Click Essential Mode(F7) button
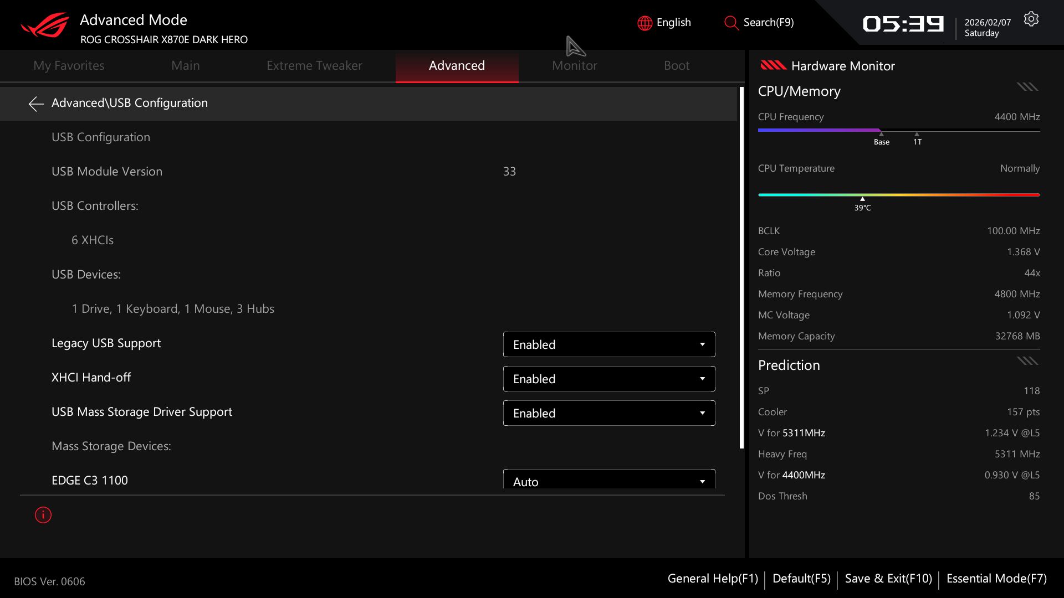This screenshot has height=598, width=1064. [x=996, y=579]
